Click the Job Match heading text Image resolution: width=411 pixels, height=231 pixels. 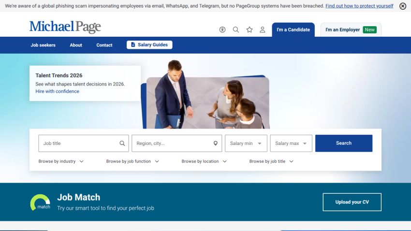point(79,197)
